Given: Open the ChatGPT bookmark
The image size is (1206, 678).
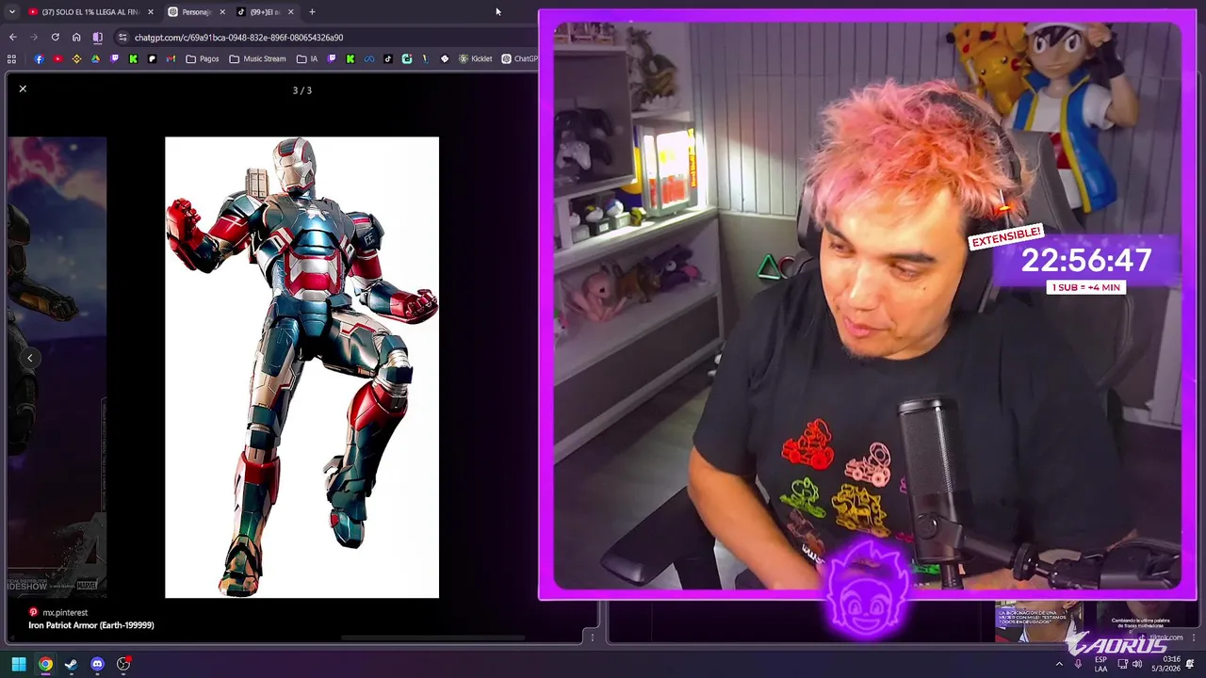Looking at the screenshot, I should click(519, 58).
